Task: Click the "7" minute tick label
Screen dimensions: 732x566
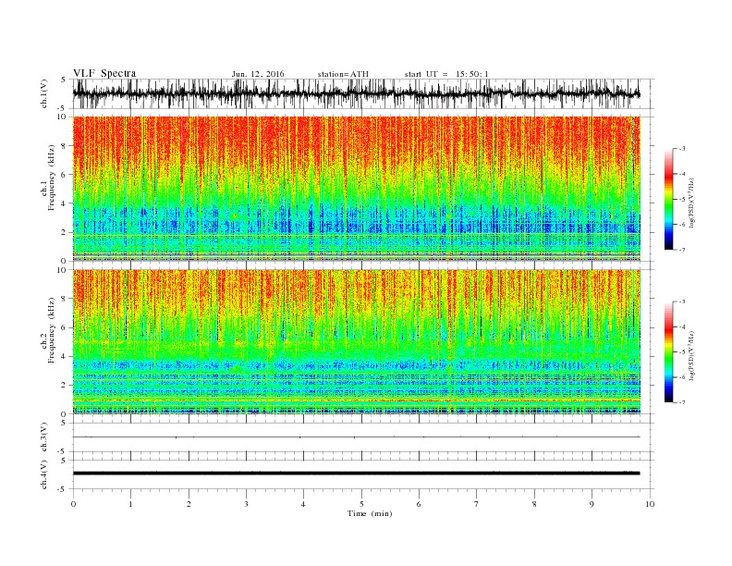Action: 476,504
